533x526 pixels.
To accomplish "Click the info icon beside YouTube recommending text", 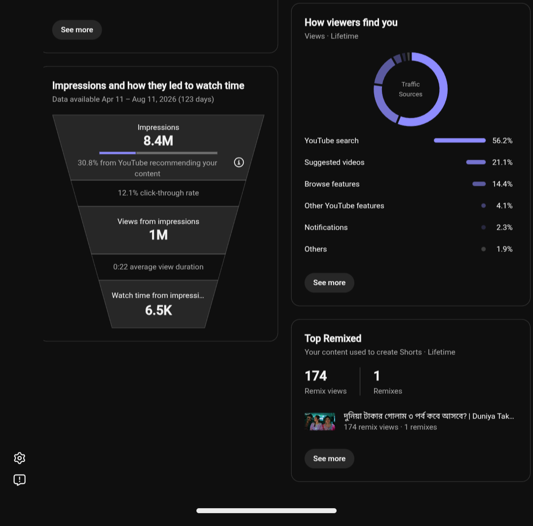I will 239,162.
